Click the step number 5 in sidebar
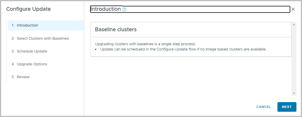The width and height of the screenshot is (302, 117). pyautogui.click(x=13, y=77)
